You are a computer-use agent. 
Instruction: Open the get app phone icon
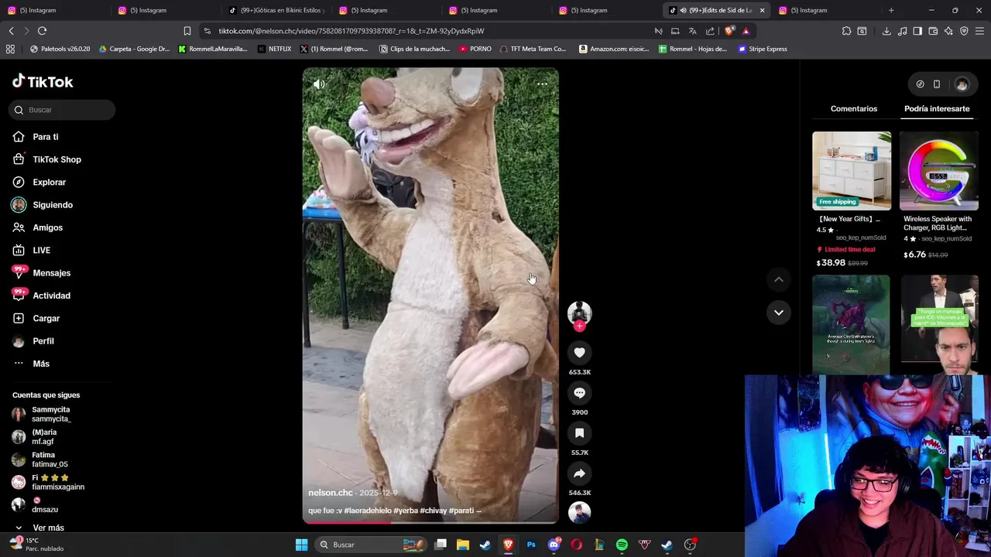(x=937, y=84)
